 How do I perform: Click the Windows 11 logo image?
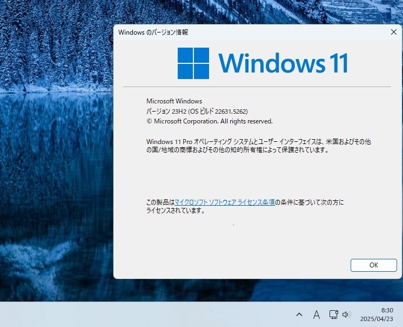[263, 63]
